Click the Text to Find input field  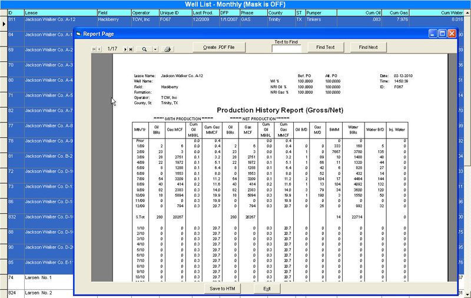point(286,49)
